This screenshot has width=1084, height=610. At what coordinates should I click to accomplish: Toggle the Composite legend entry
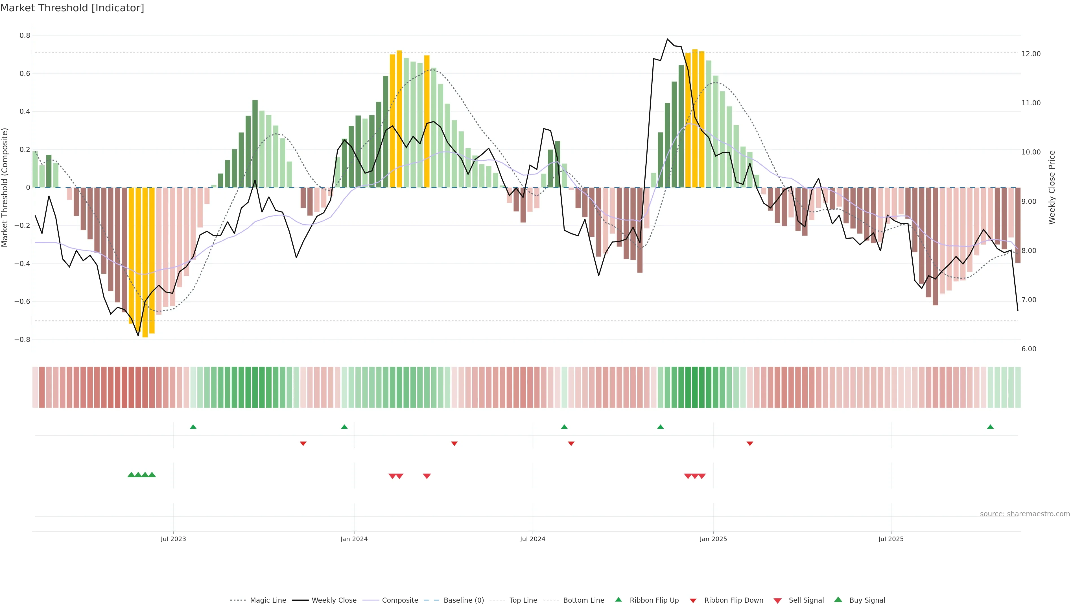click(400, 600)
